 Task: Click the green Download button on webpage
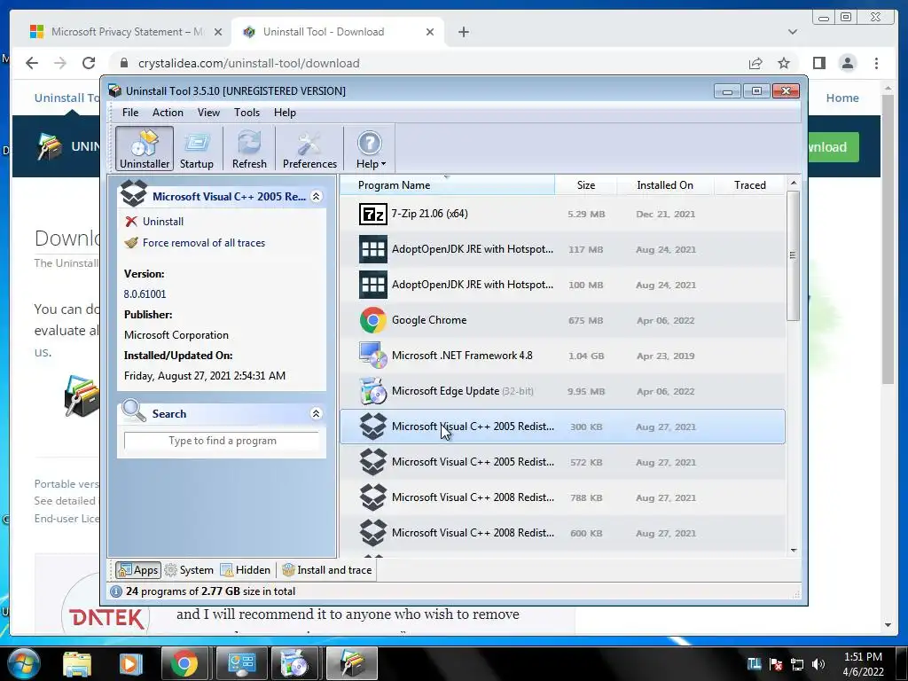pyautogui.click(x=833, y=147)
